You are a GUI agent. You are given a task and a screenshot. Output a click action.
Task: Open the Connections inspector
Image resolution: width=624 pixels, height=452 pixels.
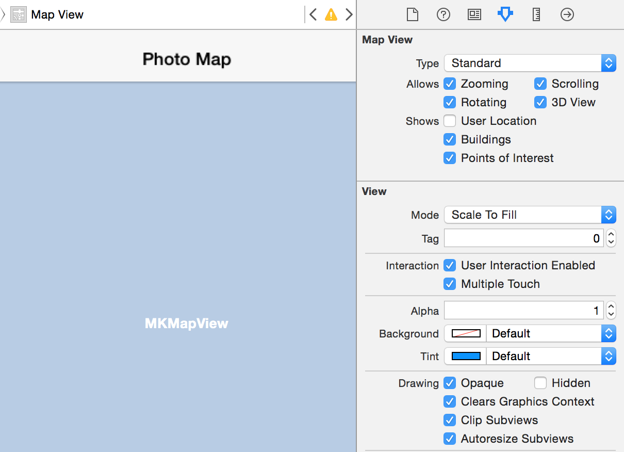(567, 14)
